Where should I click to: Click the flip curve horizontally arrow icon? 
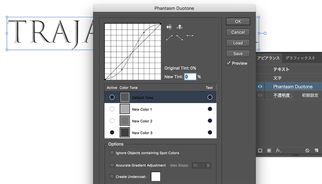pyautogui.click(x=169, y=27)
